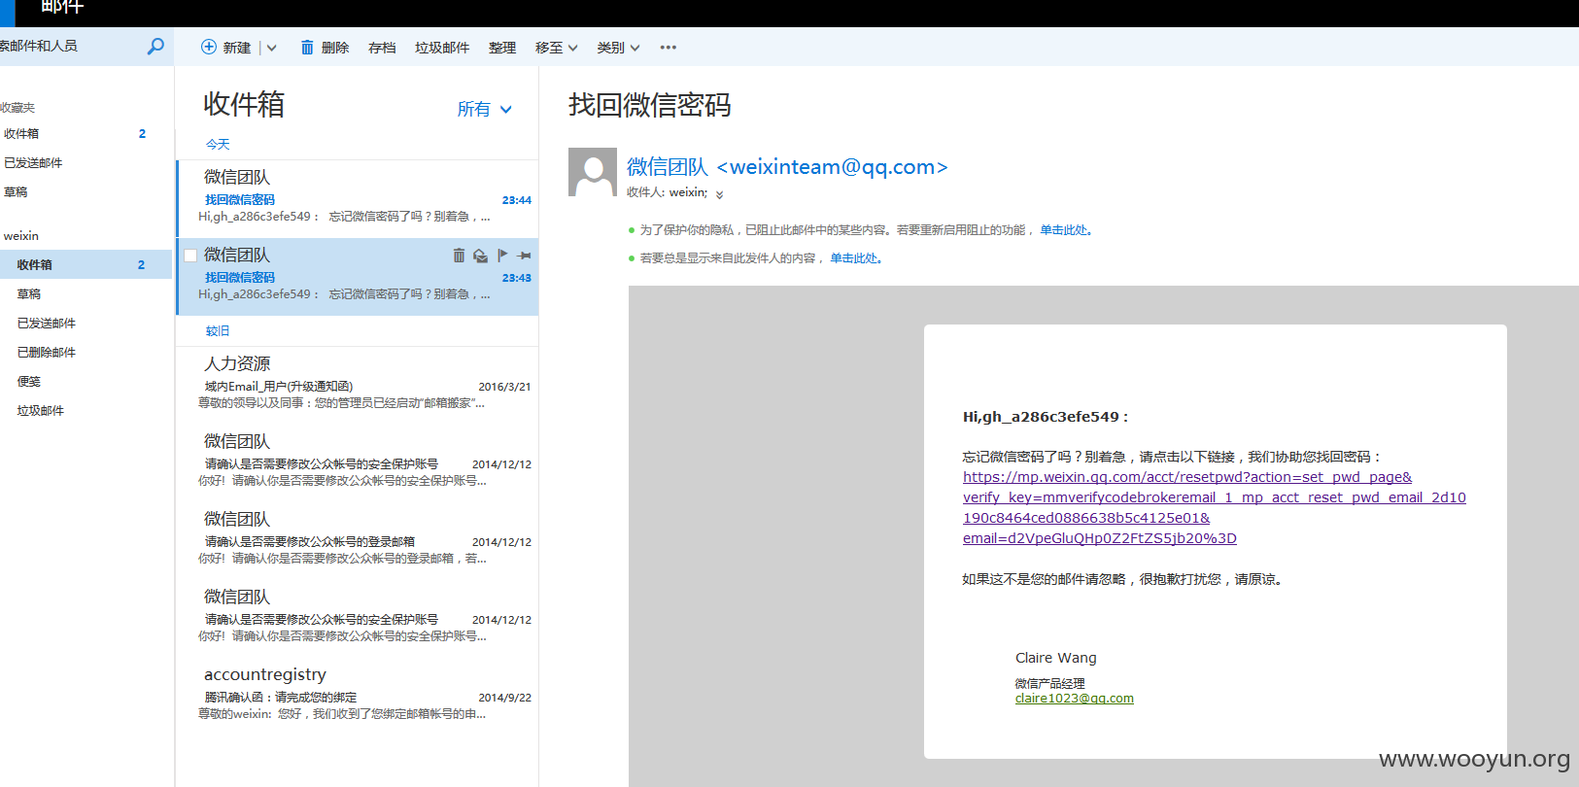Viewport: 1579px width, 787px height.
Task: Open the mp.weixin.qq.com reset password link
Action: point(1214,507)
